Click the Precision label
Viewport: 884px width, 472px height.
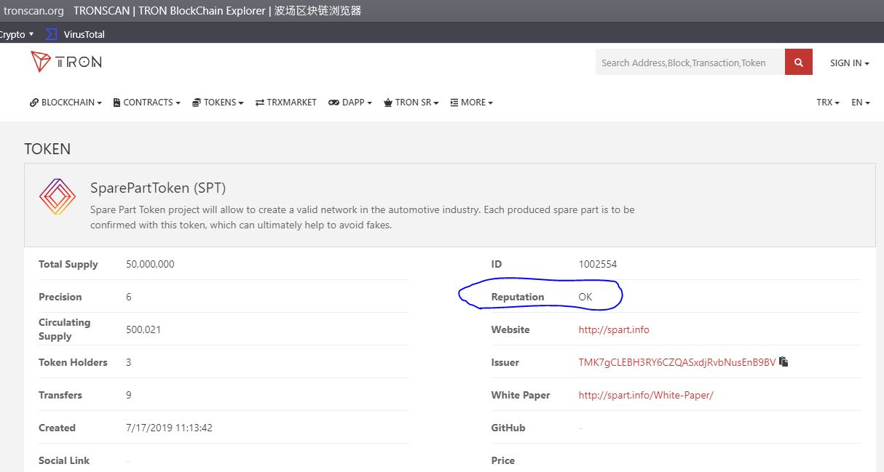[x=60, y=297]
